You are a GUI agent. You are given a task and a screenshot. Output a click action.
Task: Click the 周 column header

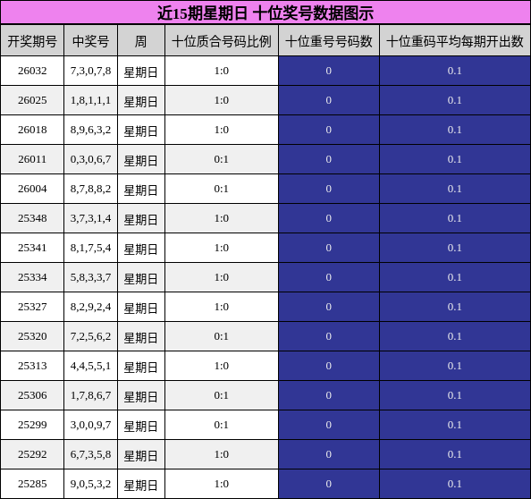point(141,41)
